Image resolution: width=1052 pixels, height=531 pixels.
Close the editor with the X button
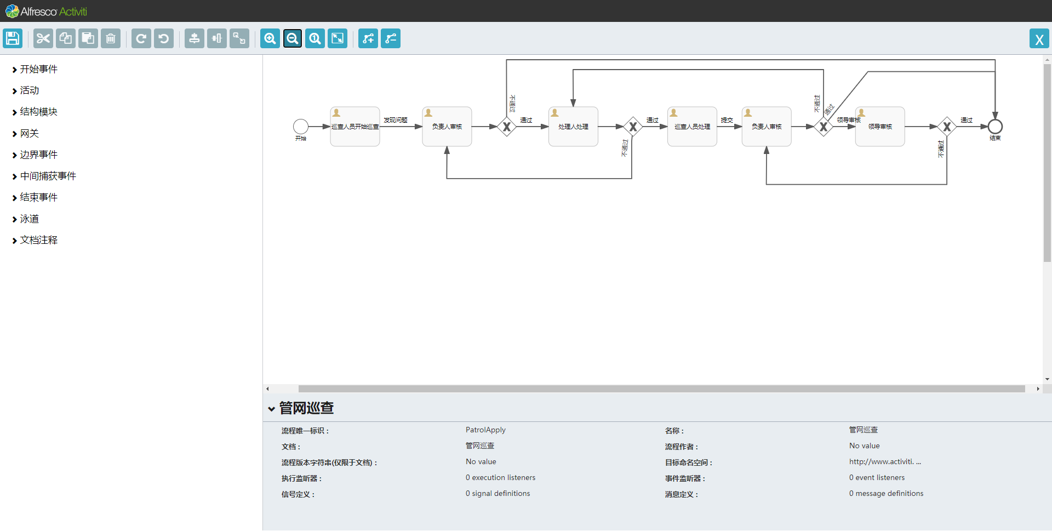tap(1039, 38)
